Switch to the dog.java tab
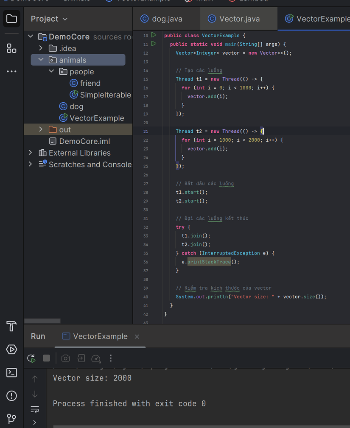Viewport: 350px width, 428px height. click(166, 19)
